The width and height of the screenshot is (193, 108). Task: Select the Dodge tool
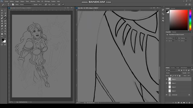[5, 26]
